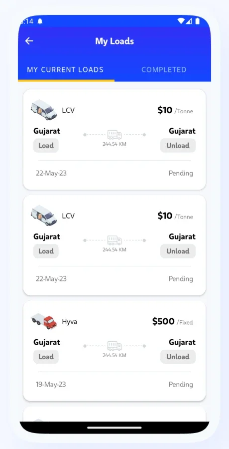The image size is (229, 449).
Task: Tap the bottom home gesture bar
Action: 114,428
